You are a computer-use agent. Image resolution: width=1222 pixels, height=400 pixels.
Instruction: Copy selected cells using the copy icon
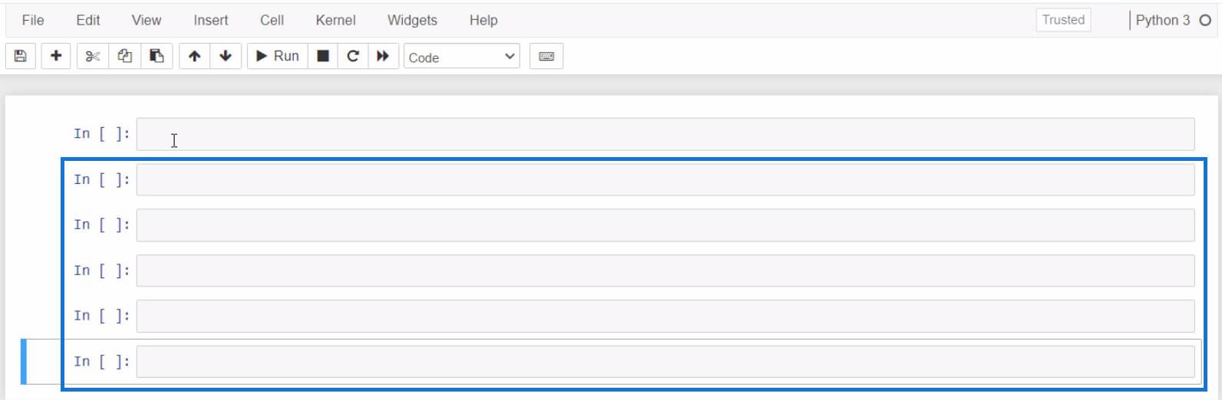pos(125,56)
